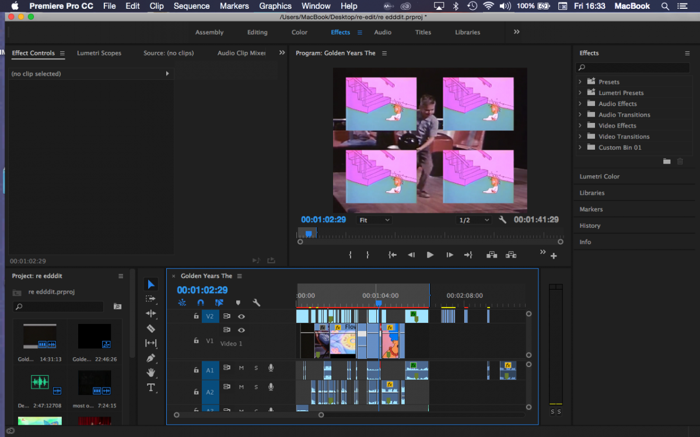Toggle Snap magnet in timeline

coord(201,303)
